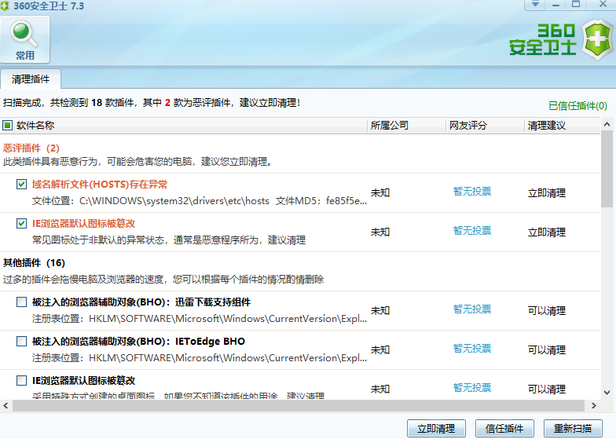Open the 已信任插件(0) link

(577, 105)
